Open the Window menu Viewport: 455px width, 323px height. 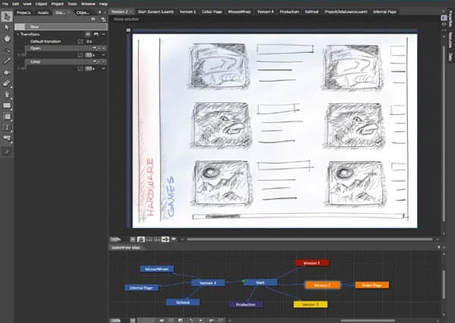[x=88, y=4]
